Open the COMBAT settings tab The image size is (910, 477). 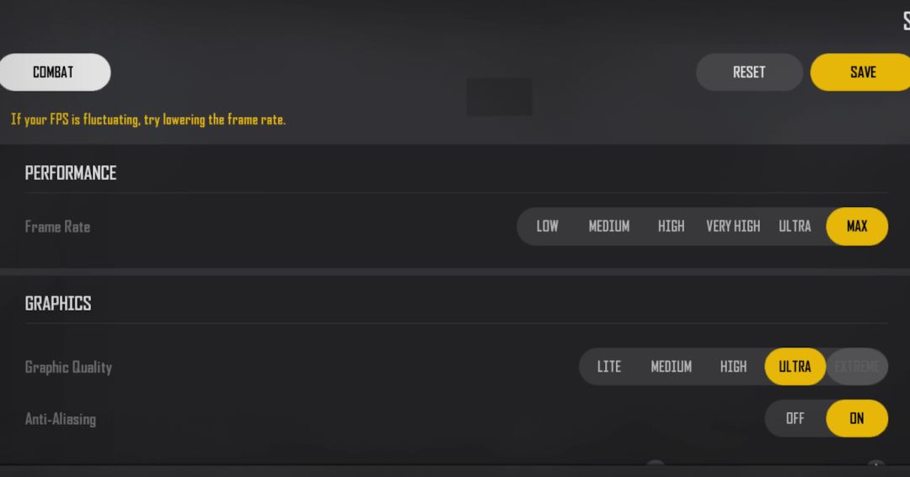(53, 72)
